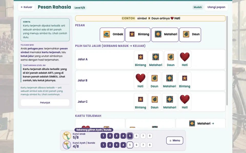This screenshot has height=153, width=246.
Task: Click the Bintang star icon in Jalur B
Action: click(184, 78)
